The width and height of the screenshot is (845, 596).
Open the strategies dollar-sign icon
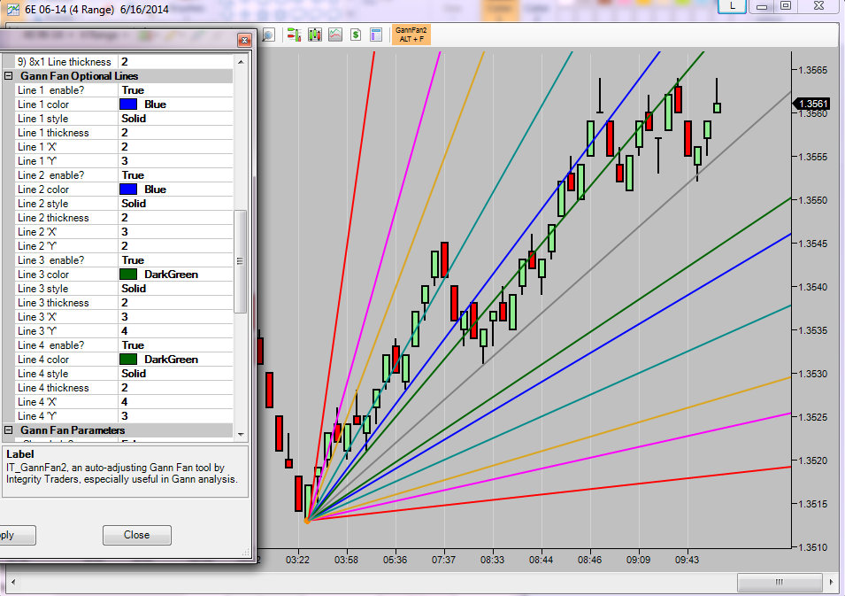coord(356,35)
